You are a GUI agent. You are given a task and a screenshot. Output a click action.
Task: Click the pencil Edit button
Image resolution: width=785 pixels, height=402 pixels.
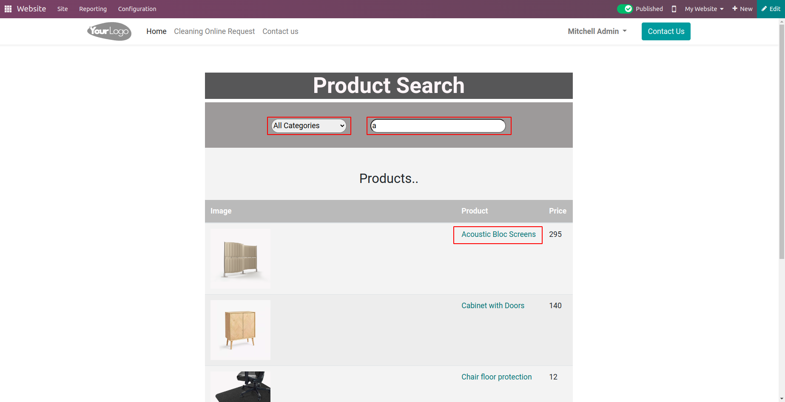[x=771, y=9]
